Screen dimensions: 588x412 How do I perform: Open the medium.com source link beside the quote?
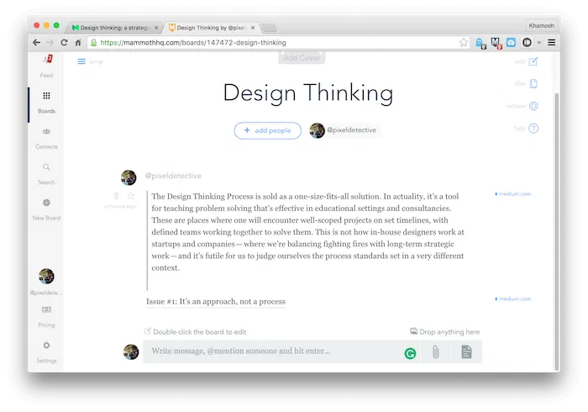(512, 194)
